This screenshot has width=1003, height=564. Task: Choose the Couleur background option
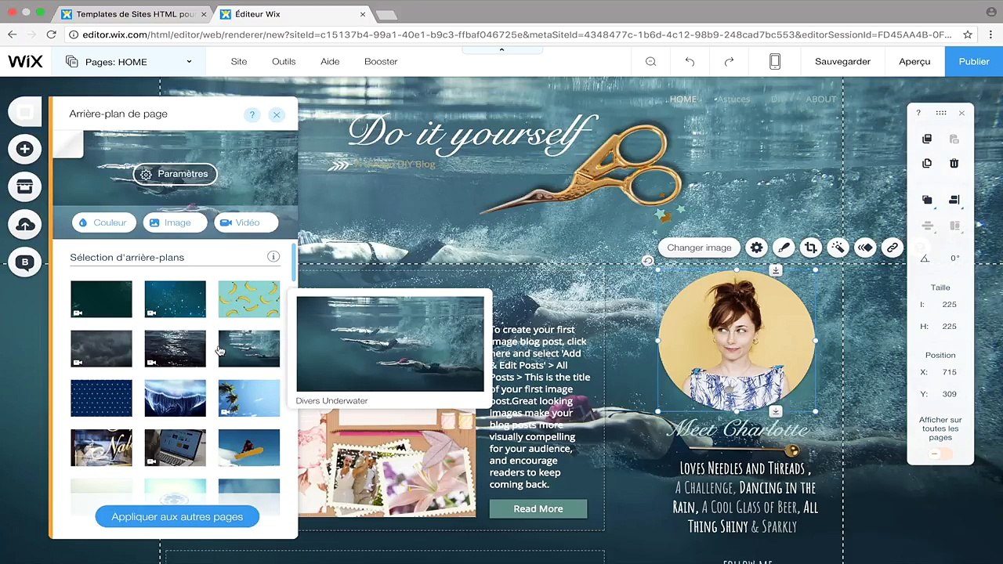[x=103, y=222]
